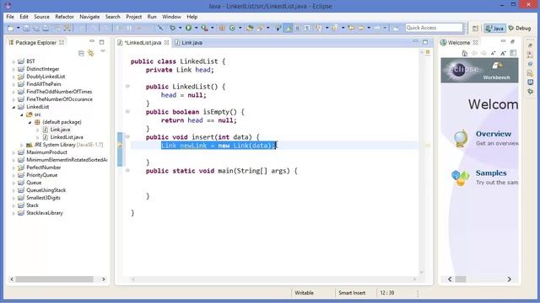This screenshot has width=540, height=303.
Task: Click the Open Type toolbar icon
Action: click(250, 28)
